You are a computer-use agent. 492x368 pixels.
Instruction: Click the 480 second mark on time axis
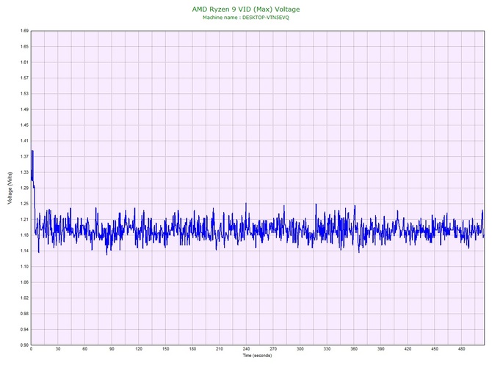[x=462, y=350]
